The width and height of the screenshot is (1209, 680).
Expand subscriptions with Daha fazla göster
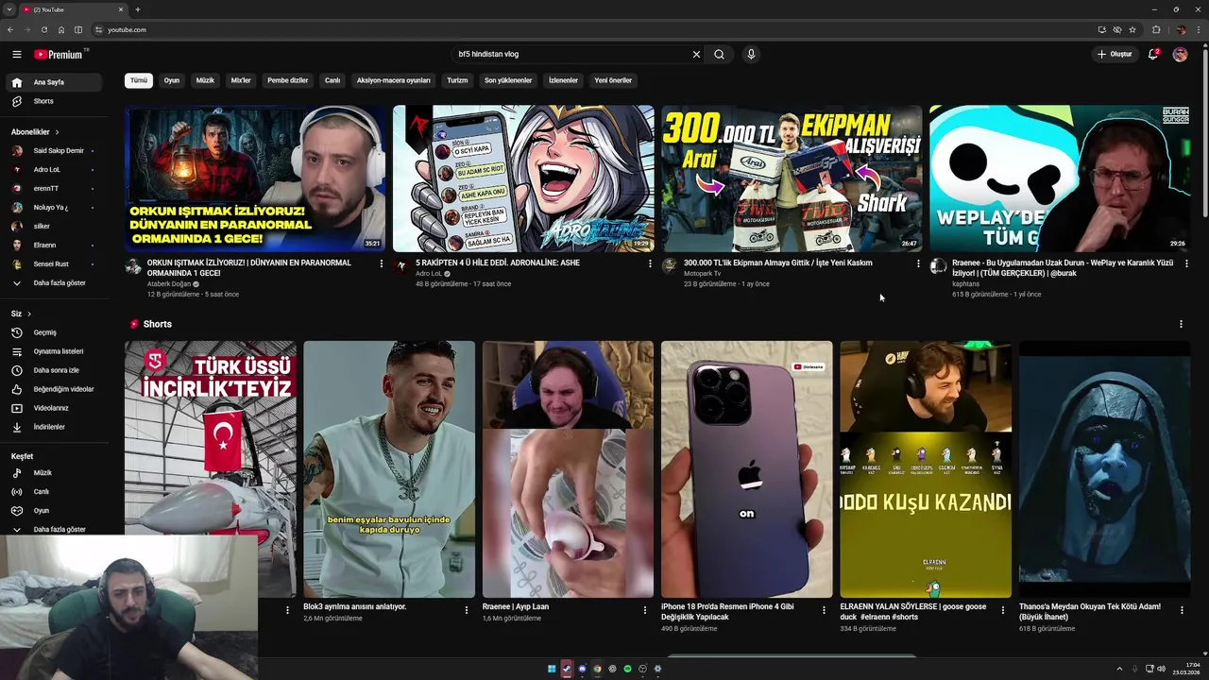(55, 282)
